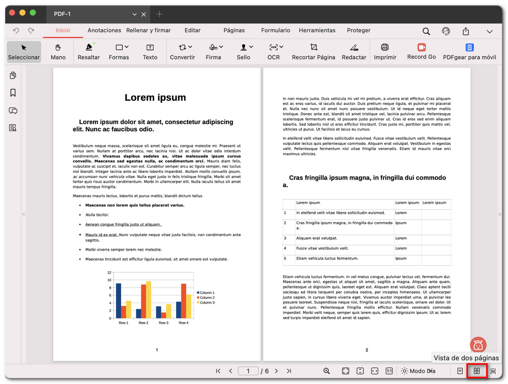Click the Imprimir printer icon
The width and height of the screenshot is (508, 384).
pos(385,47)
